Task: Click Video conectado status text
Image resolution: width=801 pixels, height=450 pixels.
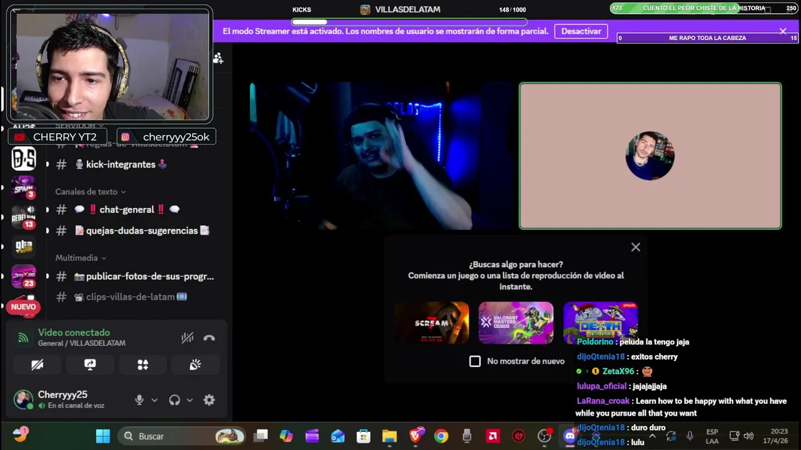Action: (x=74, y=332)
